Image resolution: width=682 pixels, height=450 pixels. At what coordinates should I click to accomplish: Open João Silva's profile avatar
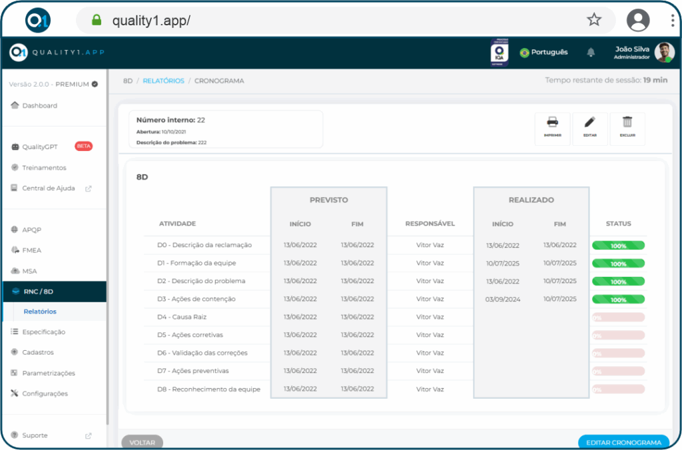(x=663, y=53)
